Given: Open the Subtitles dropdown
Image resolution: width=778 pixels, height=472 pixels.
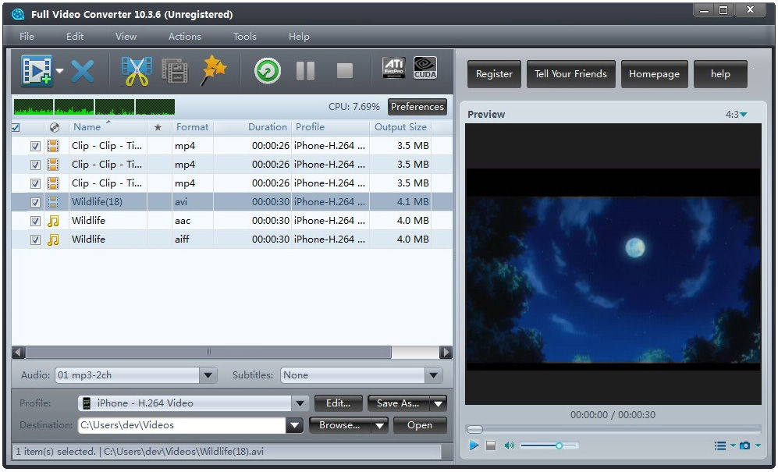Looking at the screenshot, I should click(434, 376).
